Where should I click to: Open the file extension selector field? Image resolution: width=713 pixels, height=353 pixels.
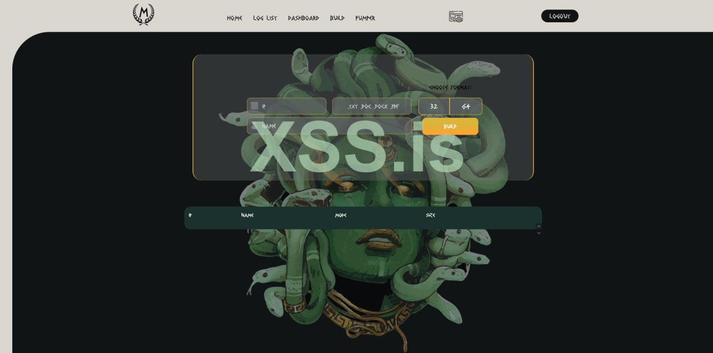click(x=372, y=106)
